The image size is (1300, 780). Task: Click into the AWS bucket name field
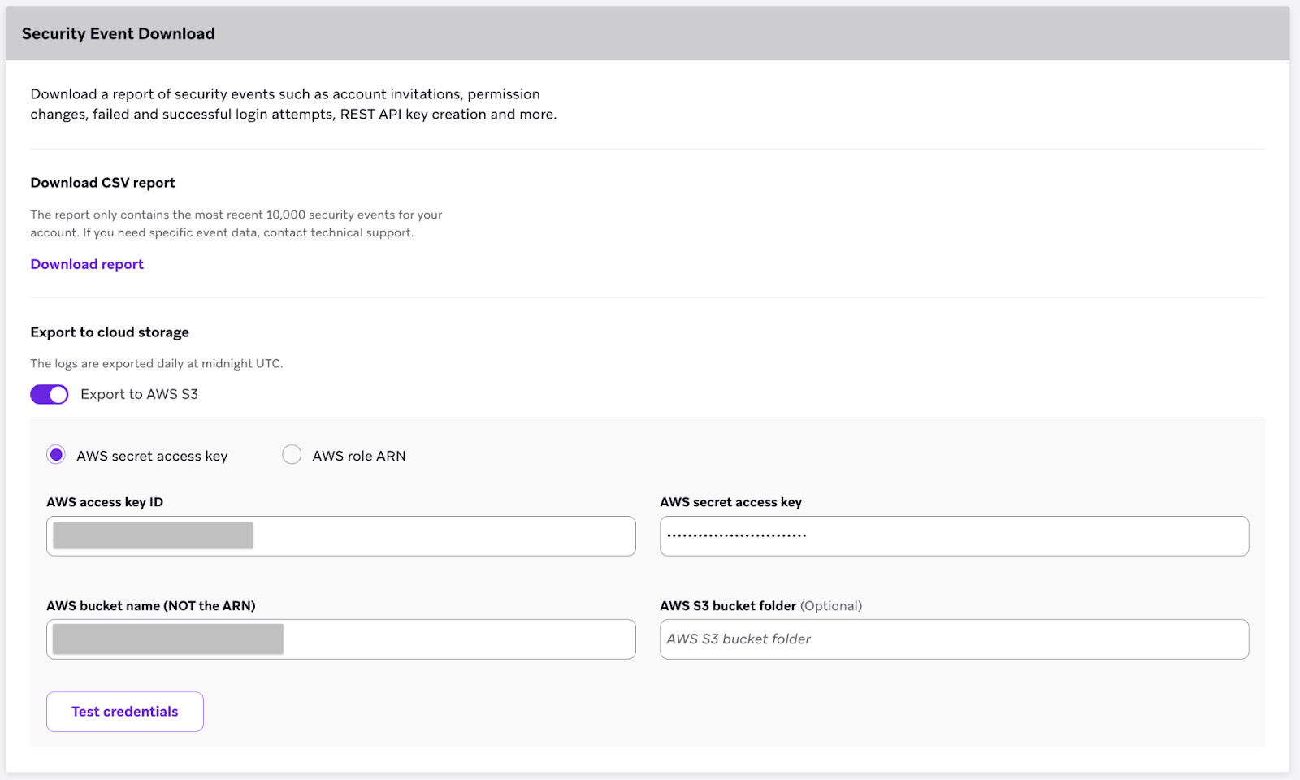tap(341, 639)
